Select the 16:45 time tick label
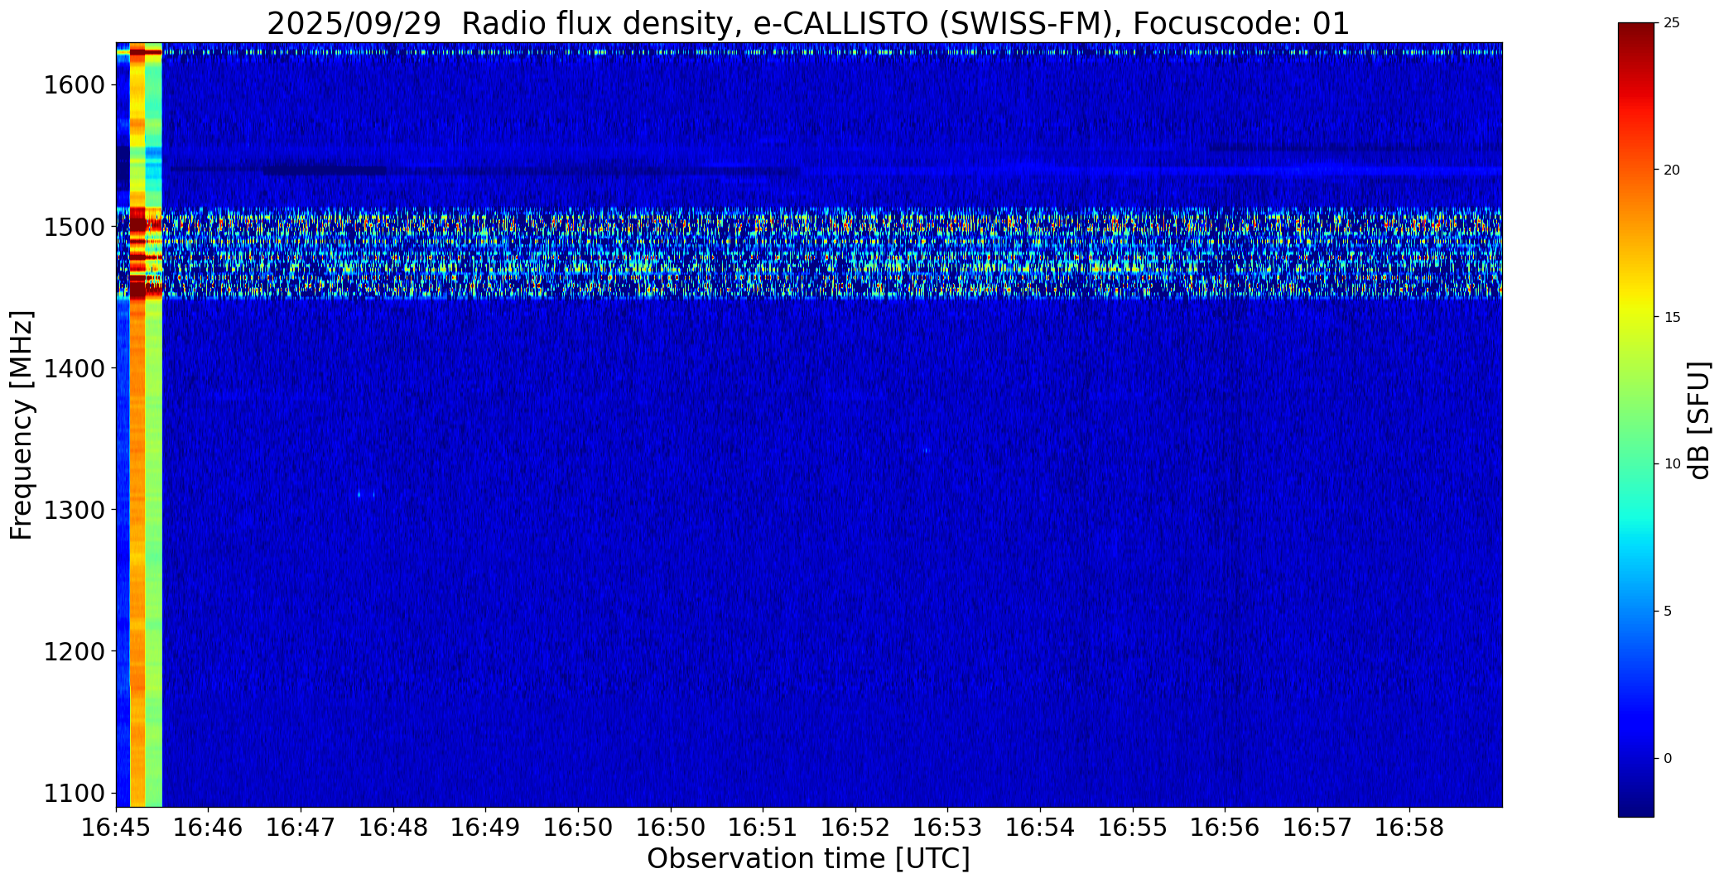 coord(116,827)
